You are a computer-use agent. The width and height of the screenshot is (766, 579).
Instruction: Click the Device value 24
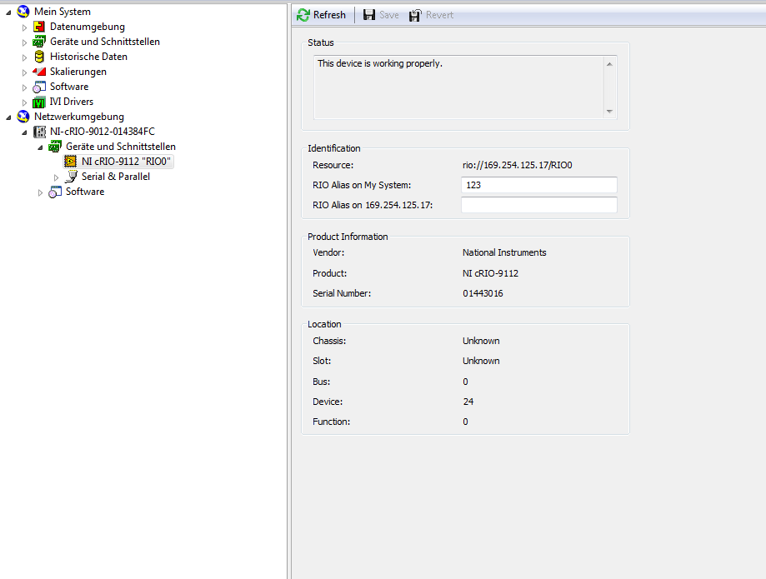coord(468,402)
